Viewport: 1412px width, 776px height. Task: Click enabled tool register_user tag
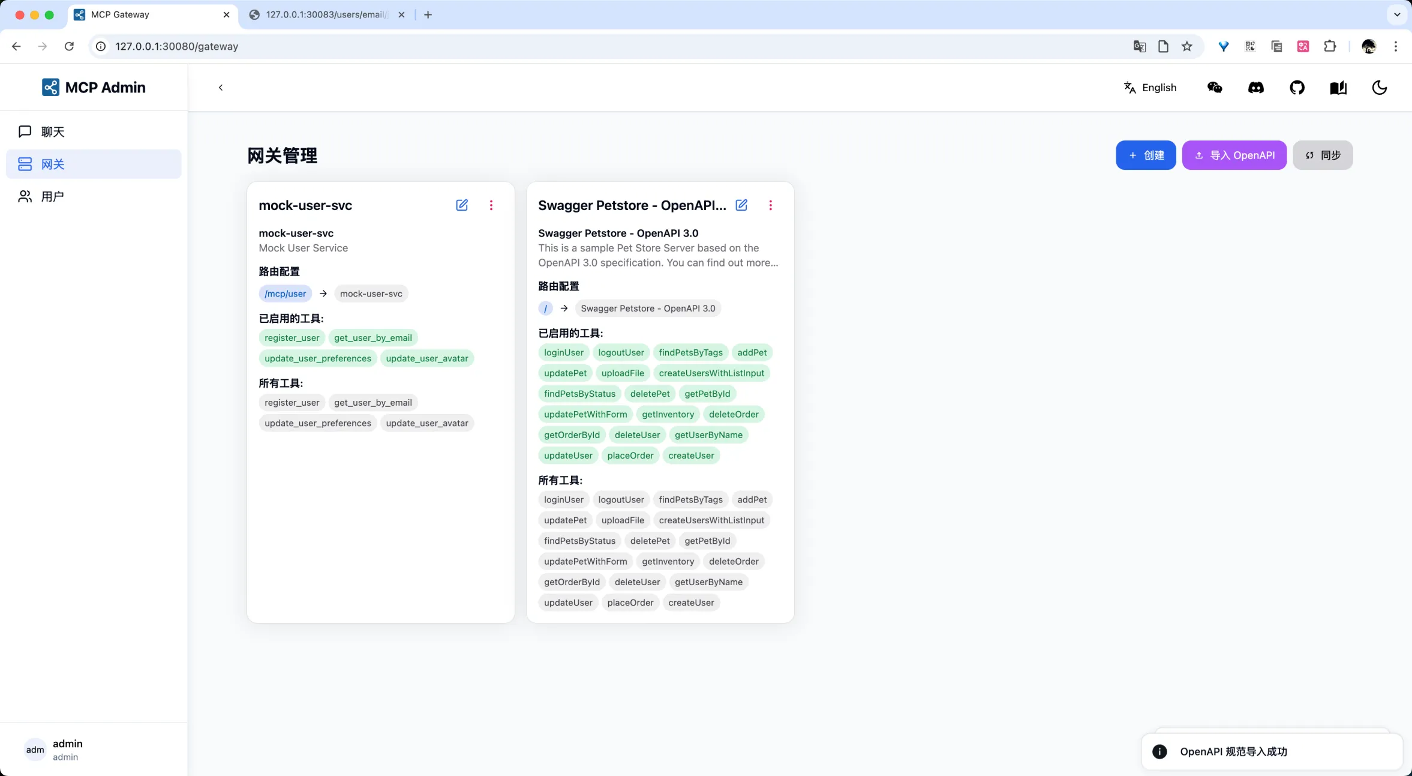tap(292, 338)
